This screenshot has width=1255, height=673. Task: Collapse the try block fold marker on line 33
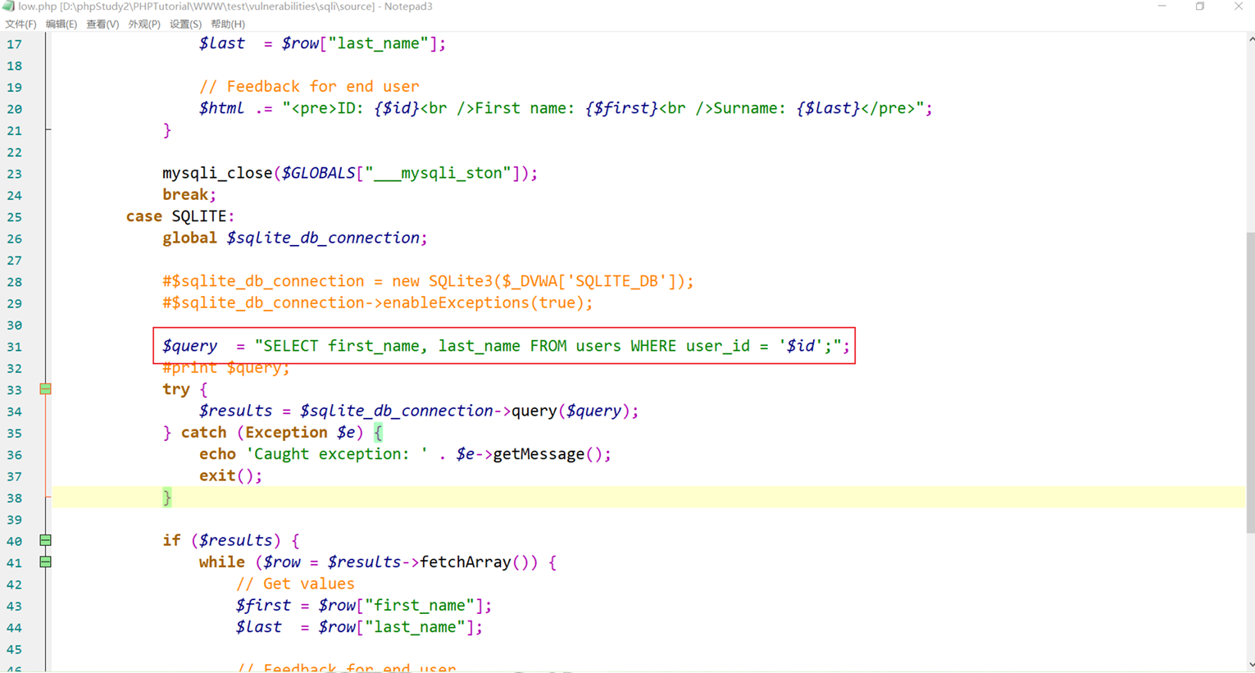tap(46, 389)
